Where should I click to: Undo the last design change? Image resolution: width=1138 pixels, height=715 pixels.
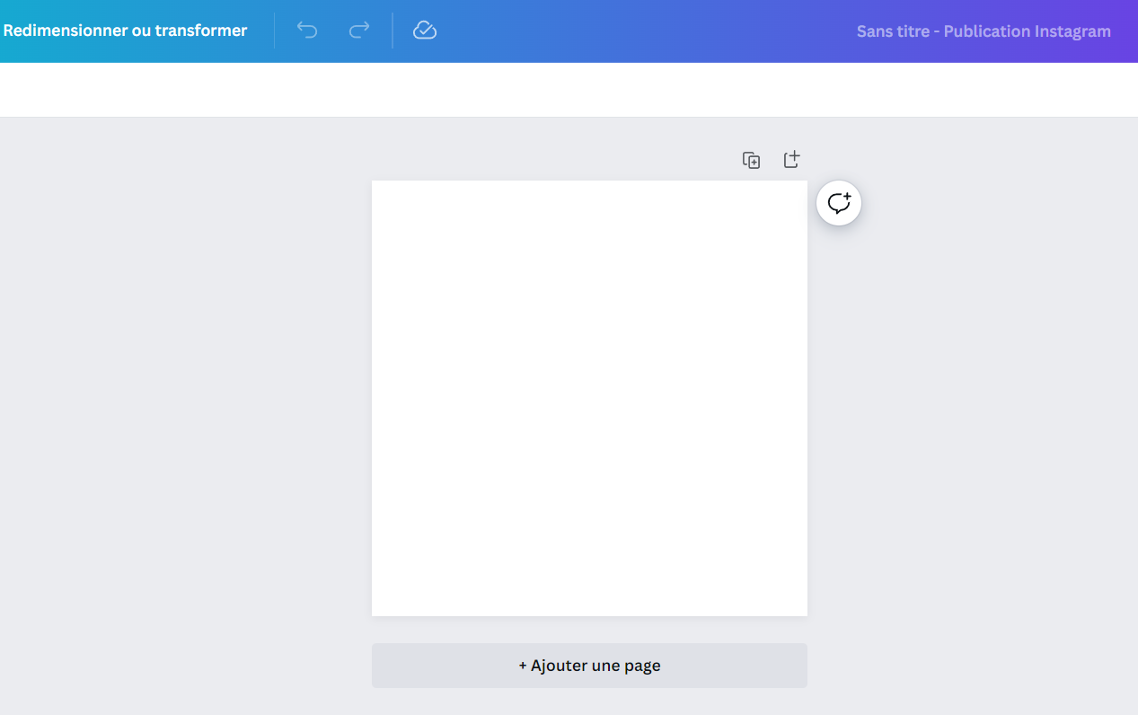(x=307, y=31)
